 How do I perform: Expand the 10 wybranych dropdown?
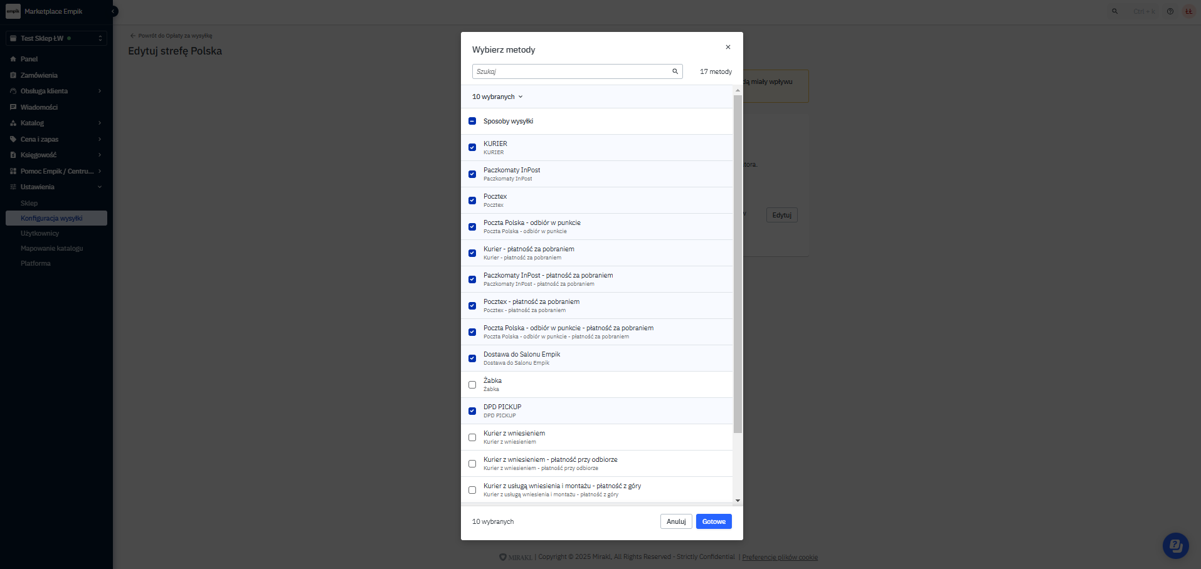pyautogui.click(x=497, y=97)
